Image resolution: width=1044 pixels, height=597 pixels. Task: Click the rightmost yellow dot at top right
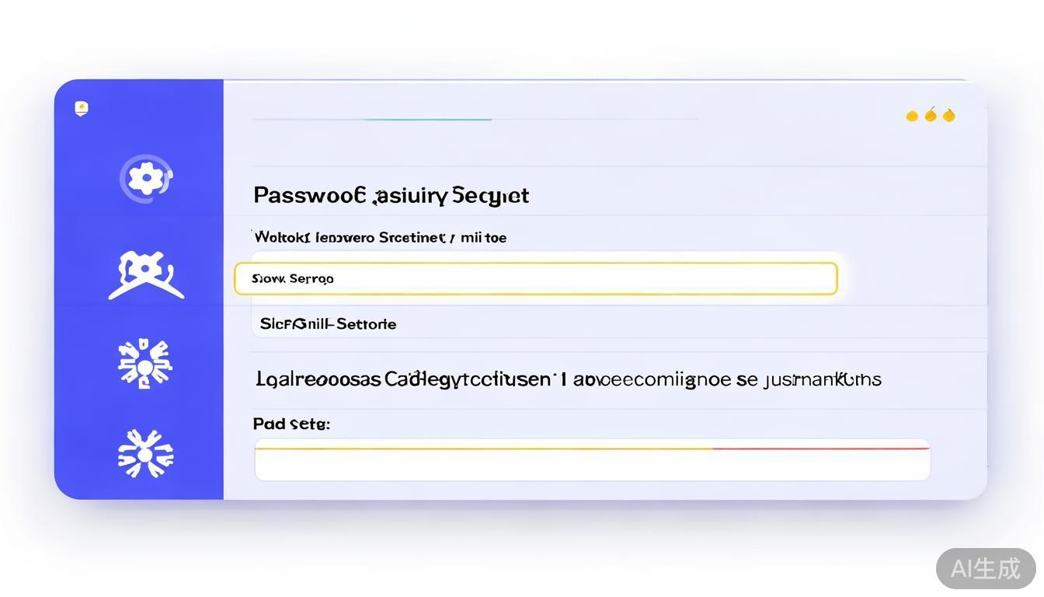(x=948, y=115)
